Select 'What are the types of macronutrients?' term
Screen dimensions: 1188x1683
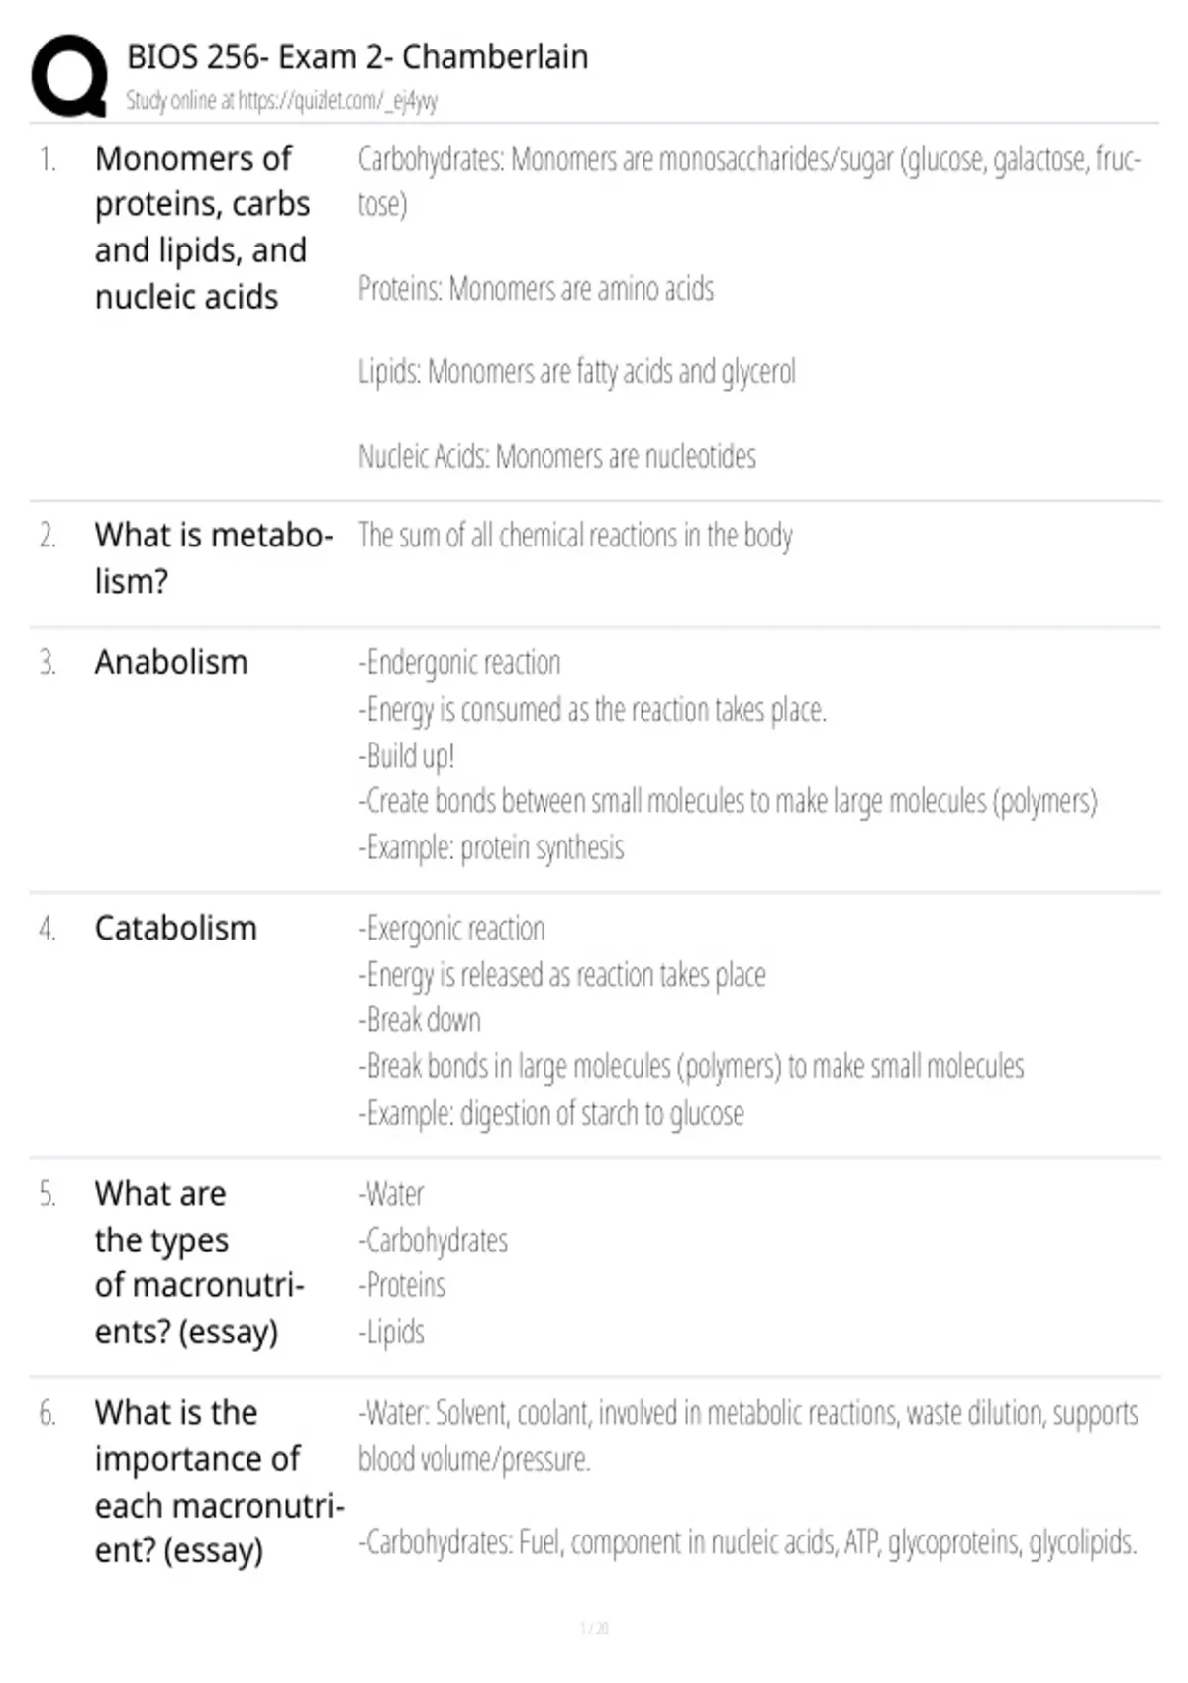200,1262
